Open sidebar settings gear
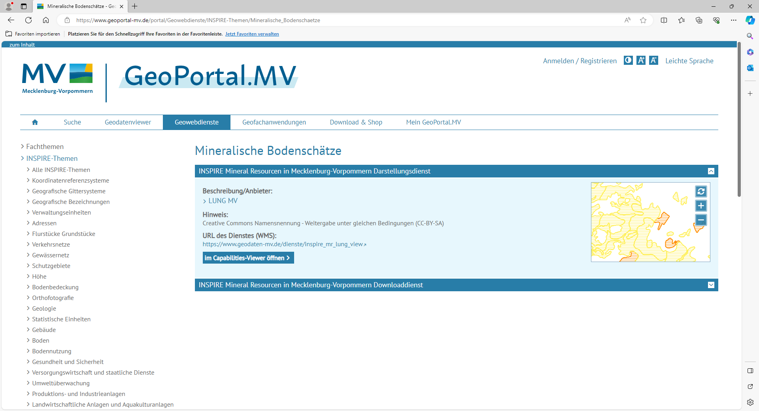The height and width of the screenshot is (411, 759). (x=750, y=402)
